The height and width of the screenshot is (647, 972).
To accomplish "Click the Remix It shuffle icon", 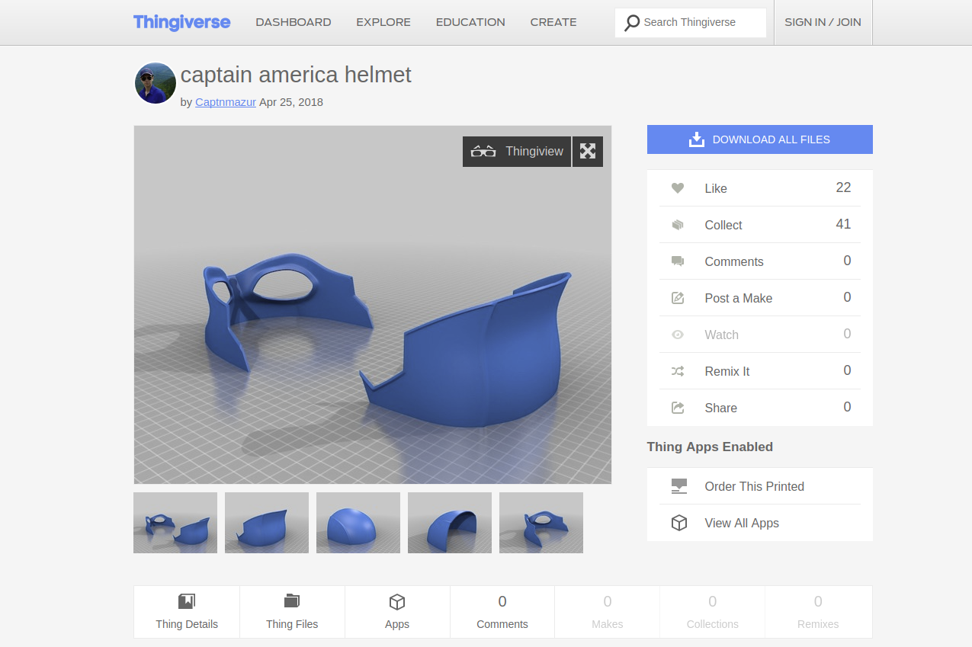I will tap(678, 371).
